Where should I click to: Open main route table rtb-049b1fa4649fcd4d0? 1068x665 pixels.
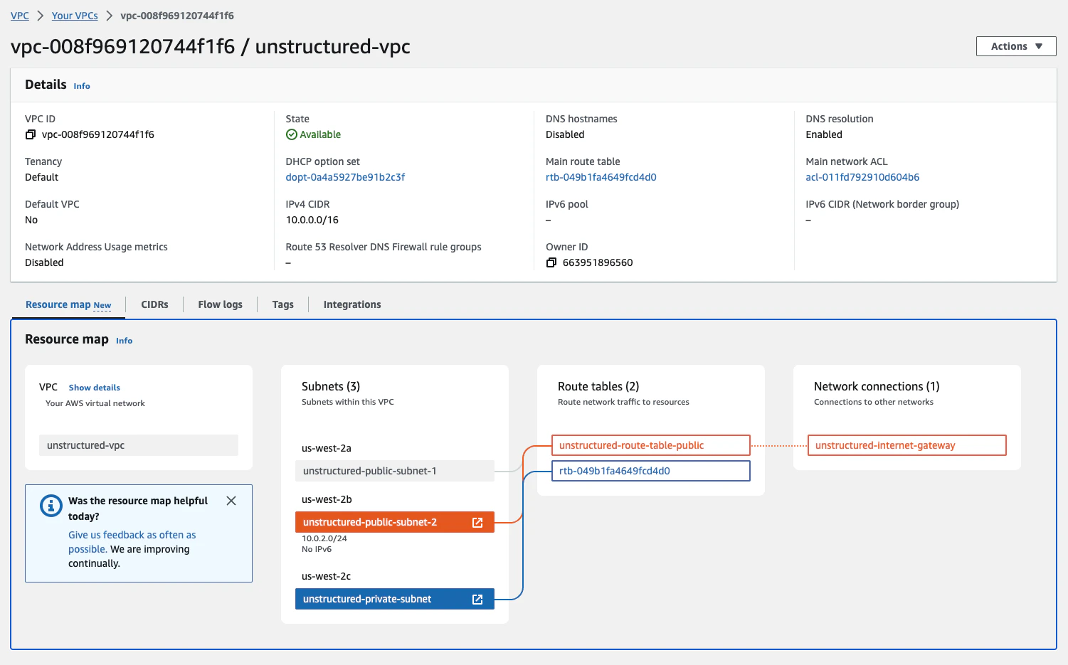(601, 176)
